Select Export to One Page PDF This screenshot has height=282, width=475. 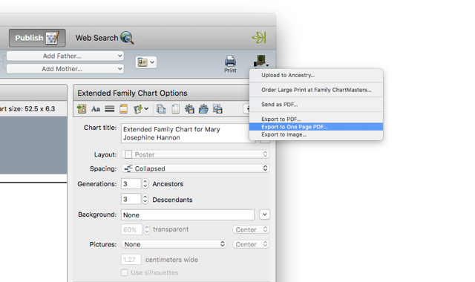(316, 127)
